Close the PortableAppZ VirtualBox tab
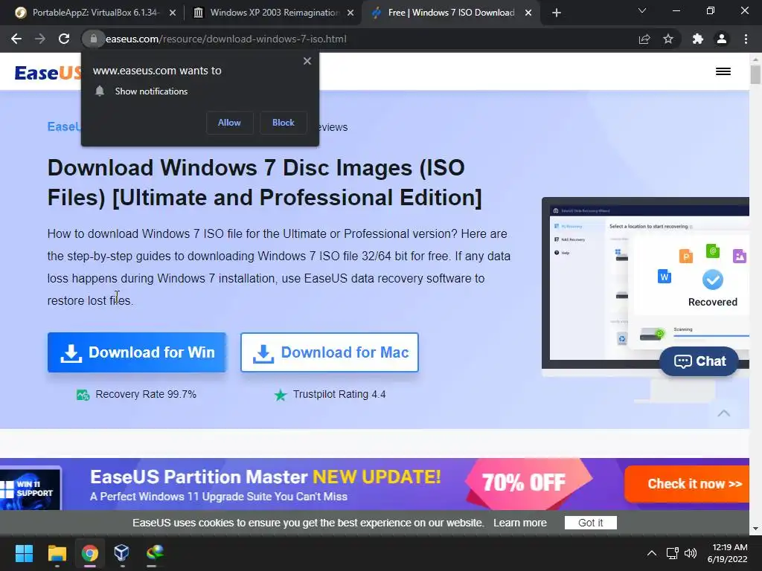The width and height of the screenshot is (762, 571). (x=173, y=13)
